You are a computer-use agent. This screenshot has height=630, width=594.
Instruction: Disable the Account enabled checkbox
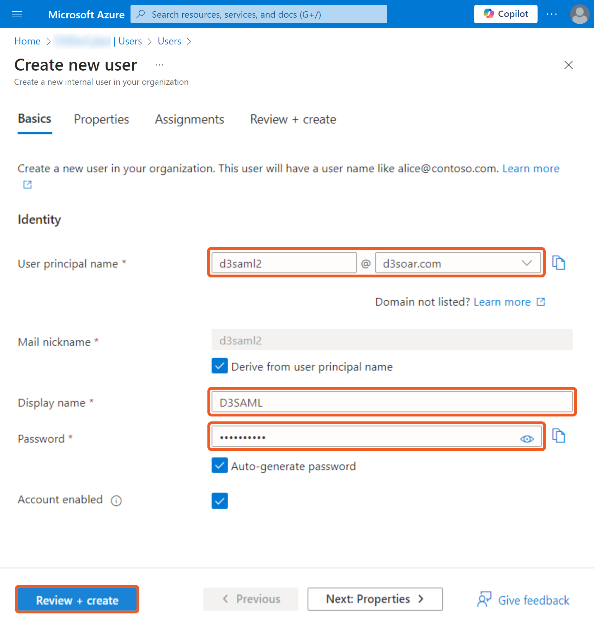pyautogui.click(x=220, y=501)
